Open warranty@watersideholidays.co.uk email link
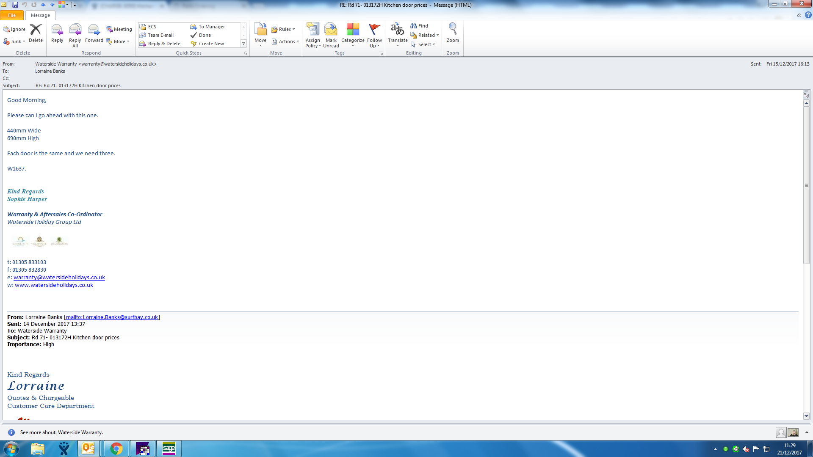Screen dimensions: 813x457 [59, 278]
